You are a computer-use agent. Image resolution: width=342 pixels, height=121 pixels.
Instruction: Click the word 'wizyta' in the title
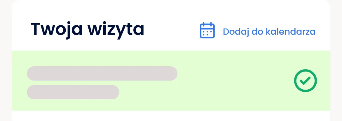pyautogui.click(x=116, y=31)
